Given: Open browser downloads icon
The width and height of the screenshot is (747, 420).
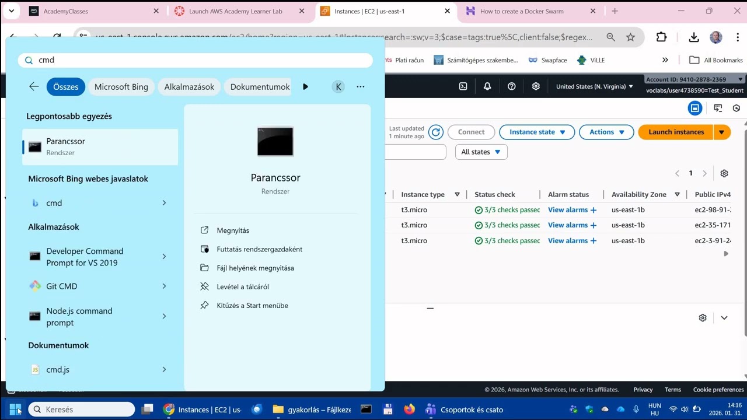Looking at the screenshot, I should coord(694,37).
